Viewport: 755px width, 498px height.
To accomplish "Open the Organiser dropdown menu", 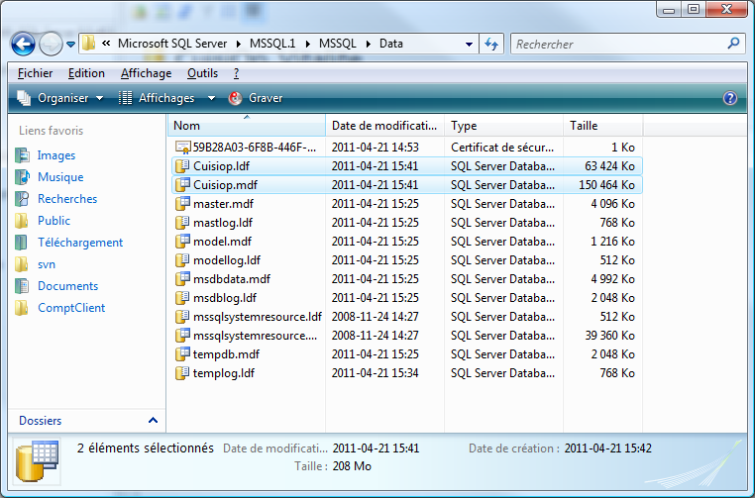I will pyautogui.click(x=61, y=98).
